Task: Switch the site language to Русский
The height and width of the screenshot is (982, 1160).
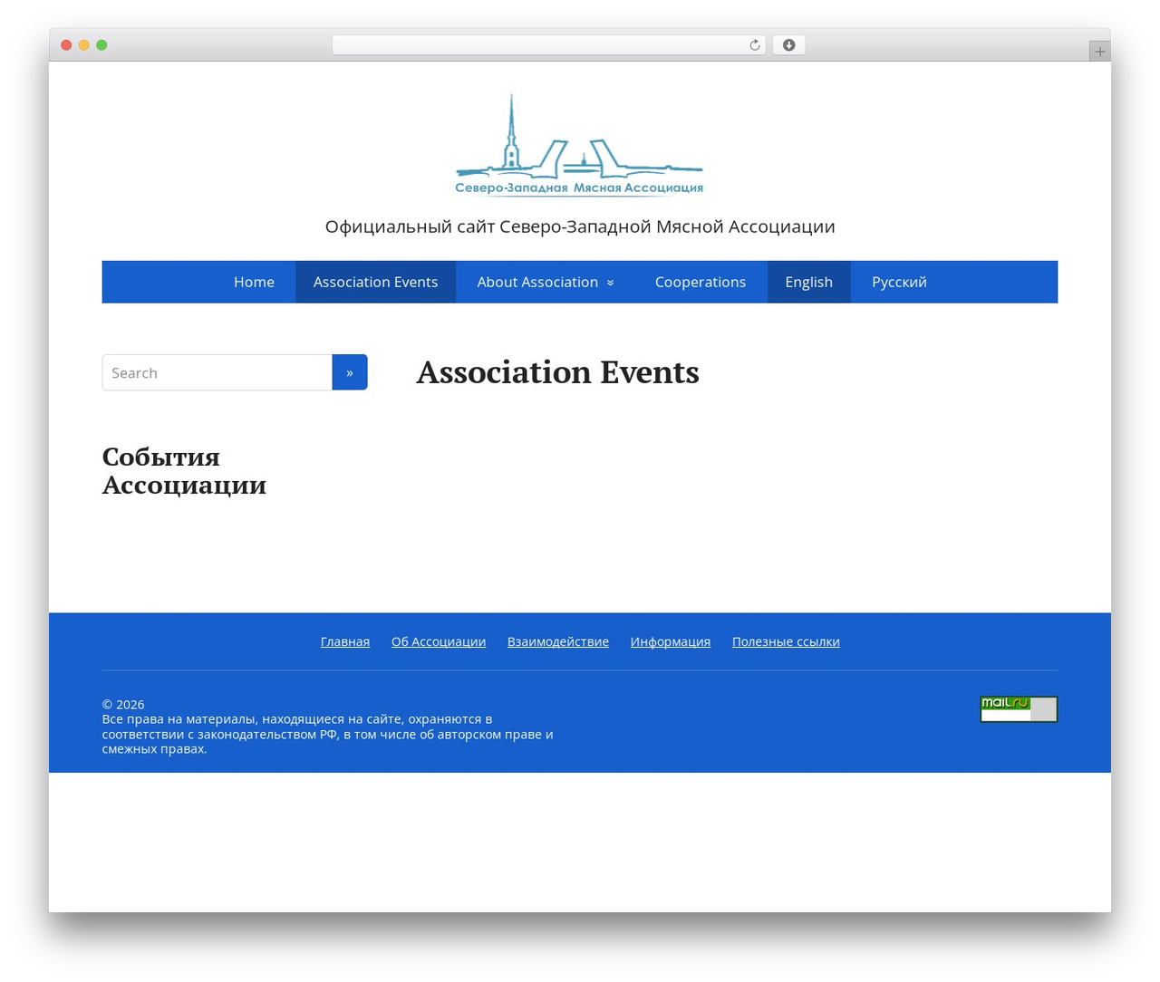Action: pyautogui.click(x=899, y=282)
